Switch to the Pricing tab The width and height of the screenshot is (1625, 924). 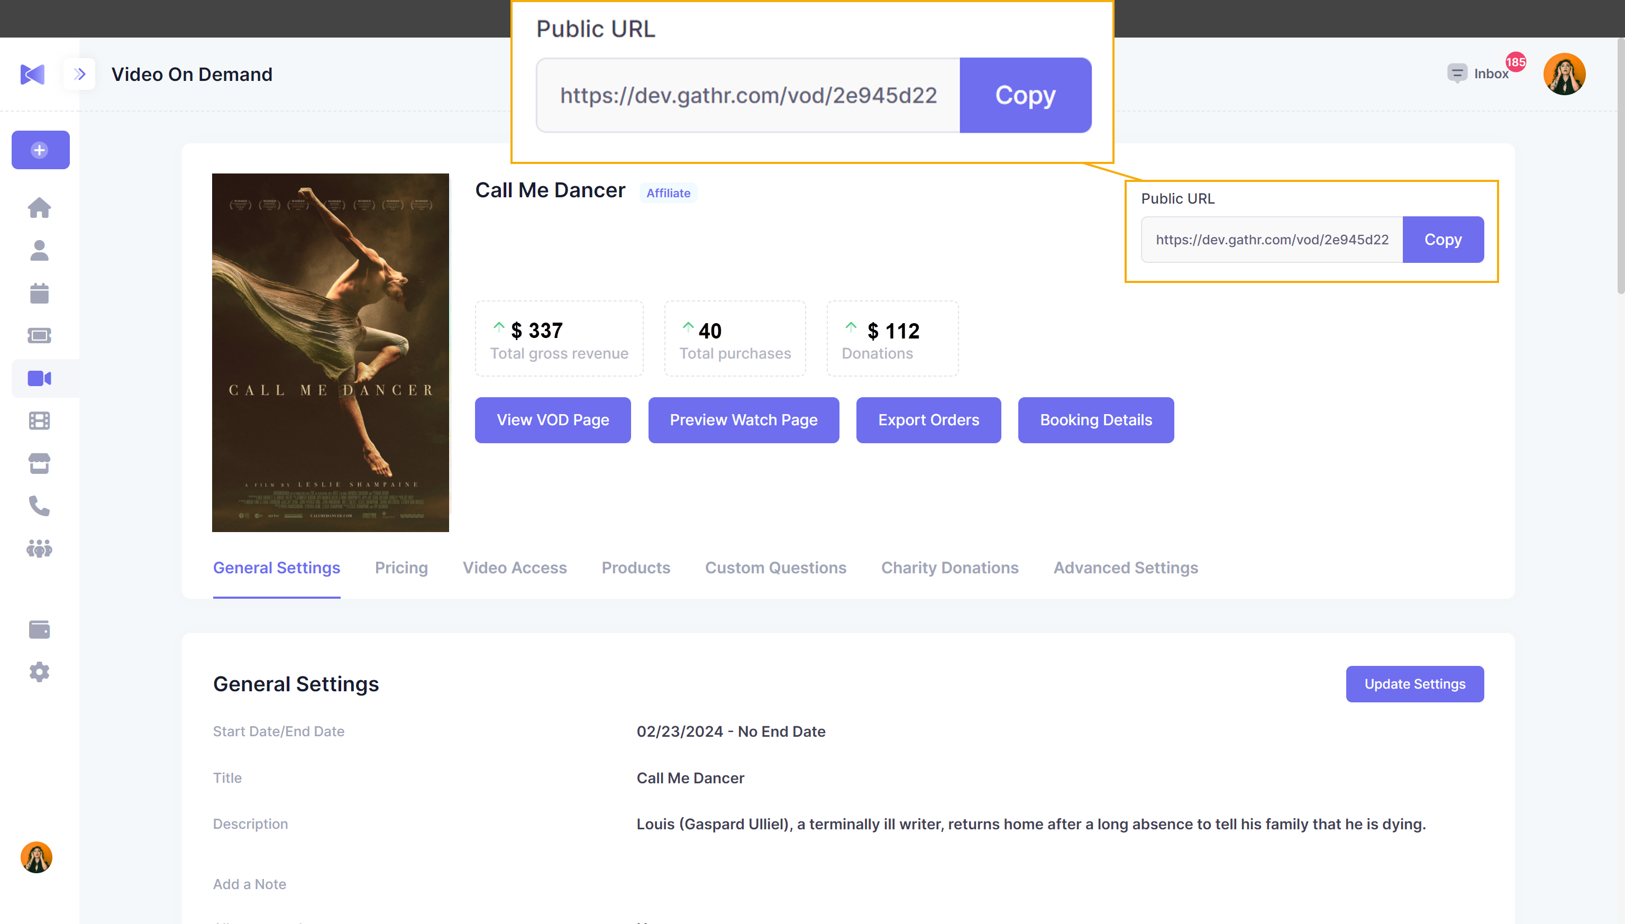401,568
